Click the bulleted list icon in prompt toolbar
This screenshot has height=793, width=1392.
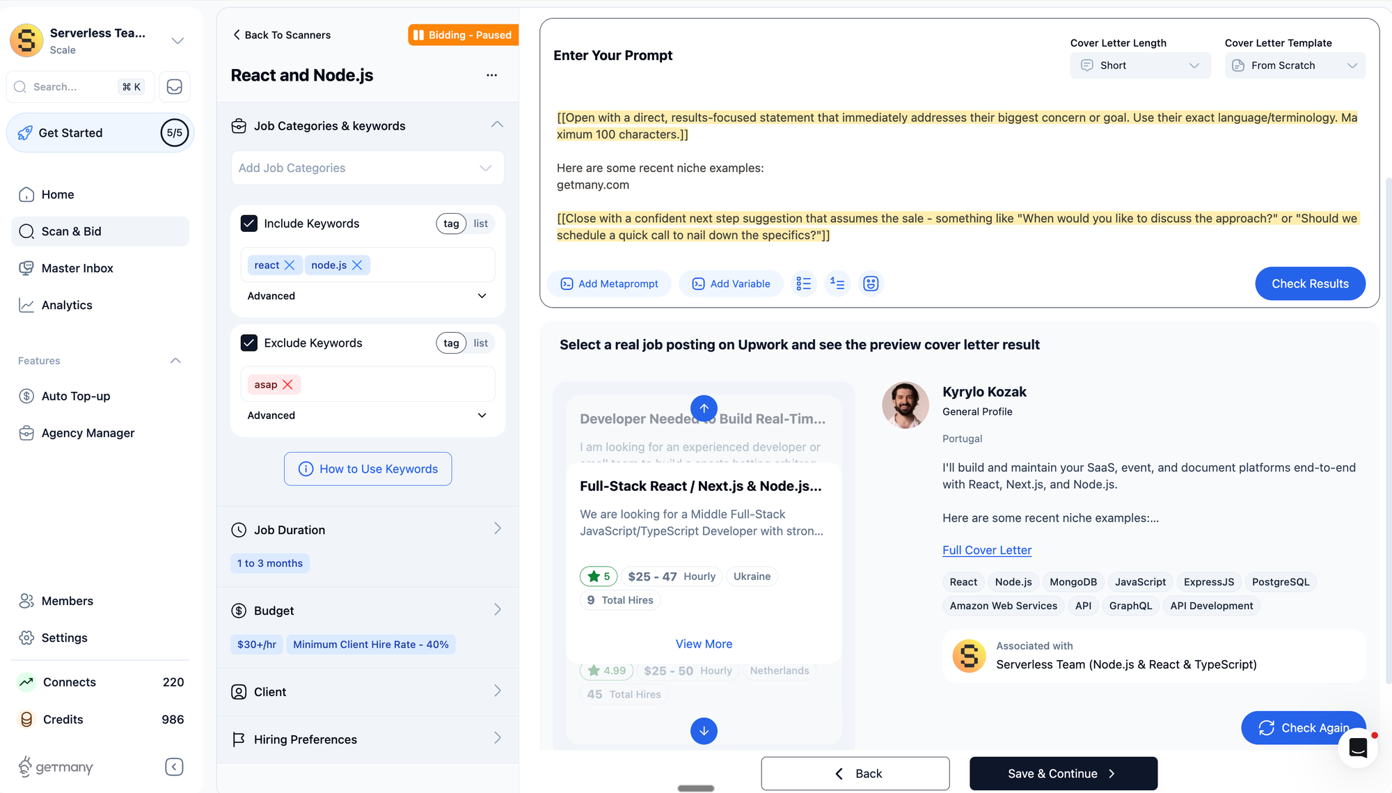[x=804, y=283]
